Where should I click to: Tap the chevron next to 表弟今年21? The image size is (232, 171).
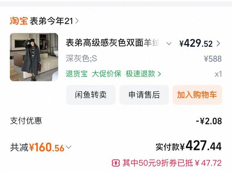(x=77, y=21)
